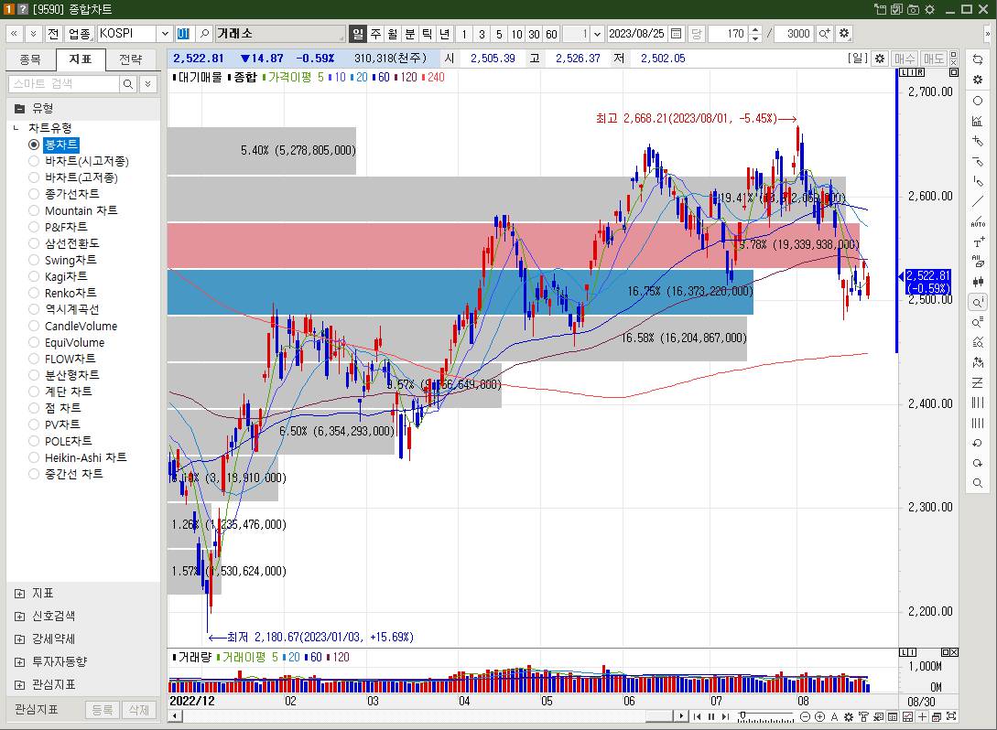Select Heikin-Ashi 차트 radio button

(x=34, y=457)
